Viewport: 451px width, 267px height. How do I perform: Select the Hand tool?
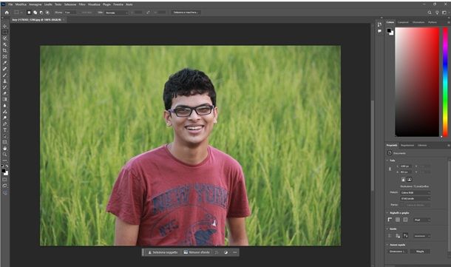(x=5, y=149)
